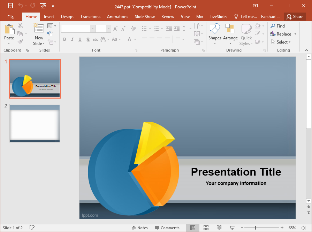
Task: Click the Save icon in the title bar
Action: click(10, 6)
